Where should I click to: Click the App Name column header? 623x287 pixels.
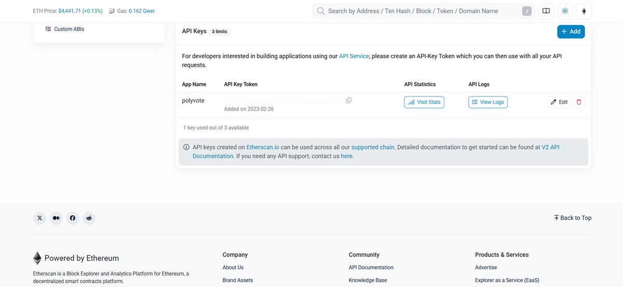[194, 84]
